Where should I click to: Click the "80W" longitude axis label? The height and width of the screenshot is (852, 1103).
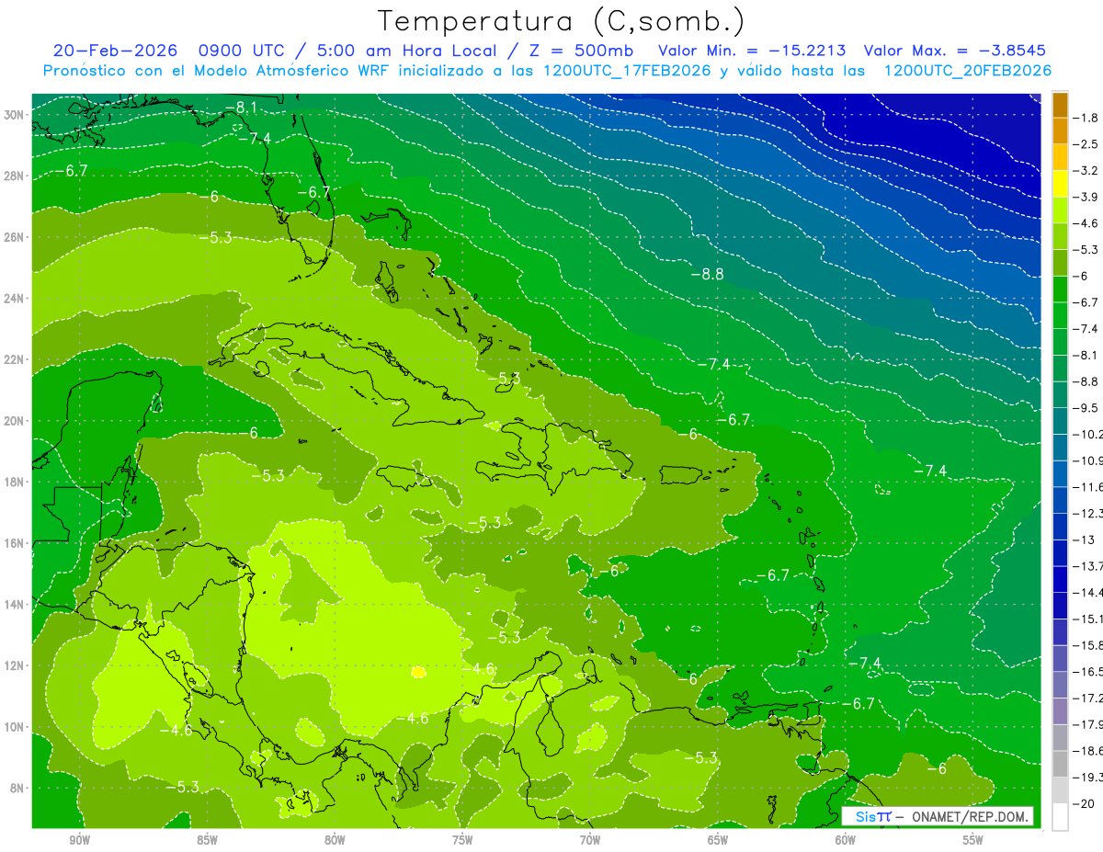point(335,839)
